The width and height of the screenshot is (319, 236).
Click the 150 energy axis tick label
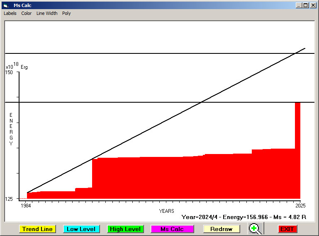click(9, 72)
